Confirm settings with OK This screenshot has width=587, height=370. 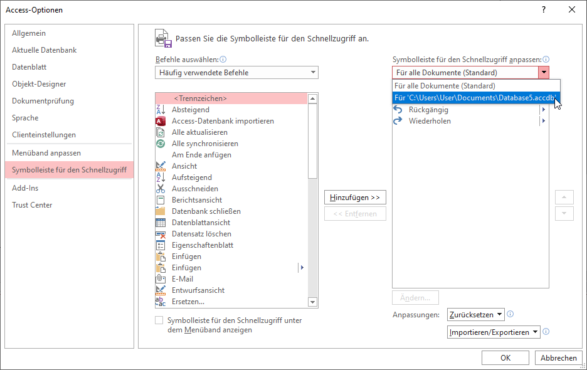click(x=505, y=357)
